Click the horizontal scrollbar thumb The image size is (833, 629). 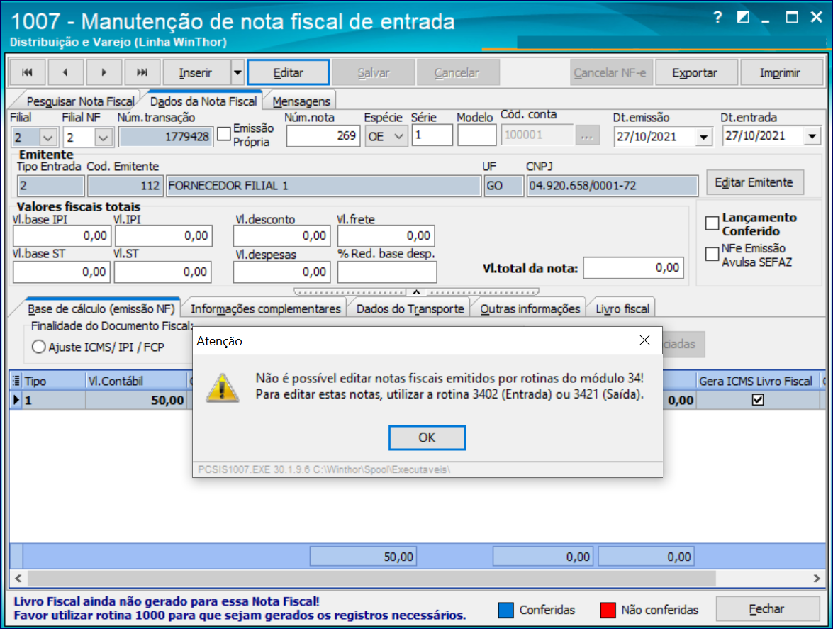372,578
